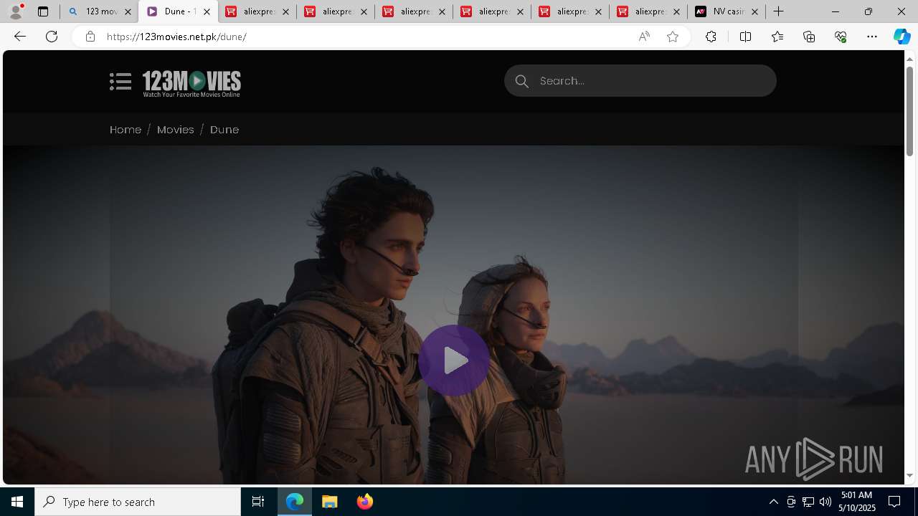Click the address bar URL
This screenshot has height=516, width=918.
tap(176, 37)
